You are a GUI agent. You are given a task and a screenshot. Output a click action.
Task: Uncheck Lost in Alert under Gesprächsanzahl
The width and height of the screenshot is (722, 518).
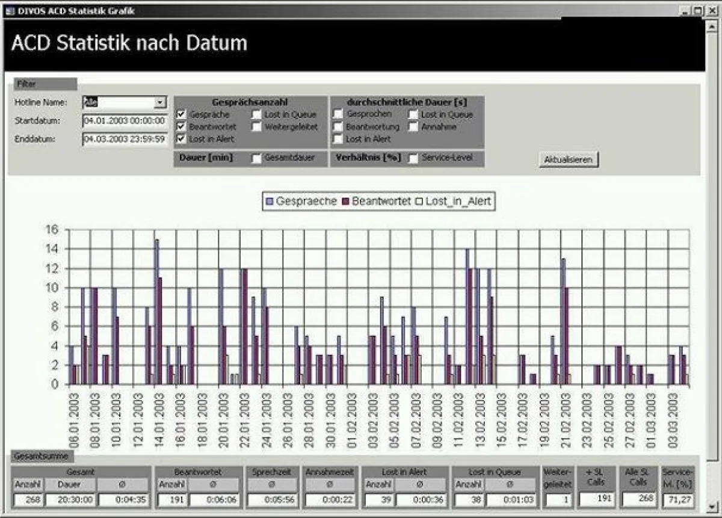181,138
